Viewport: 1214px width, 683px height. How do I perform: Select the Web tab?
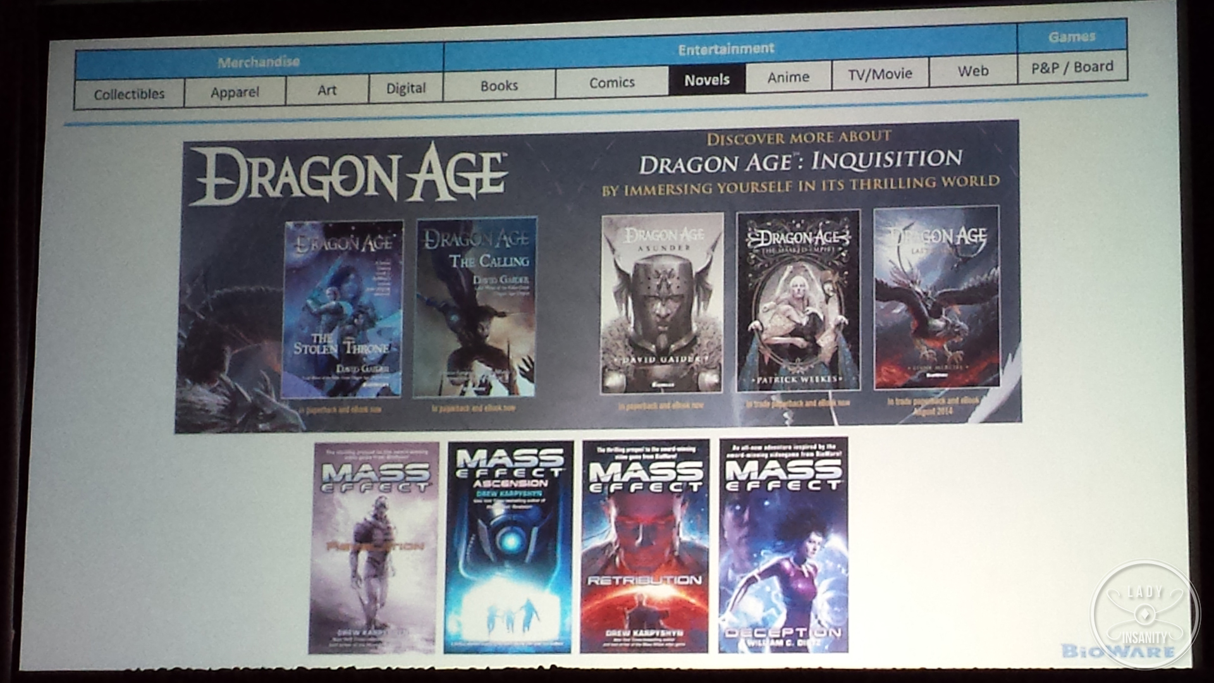(x=973, y=71)
